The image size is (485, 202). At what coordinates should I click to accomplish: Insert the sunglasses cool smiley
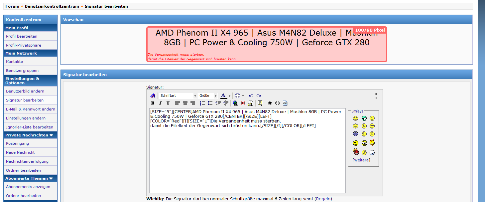[372, 126]
